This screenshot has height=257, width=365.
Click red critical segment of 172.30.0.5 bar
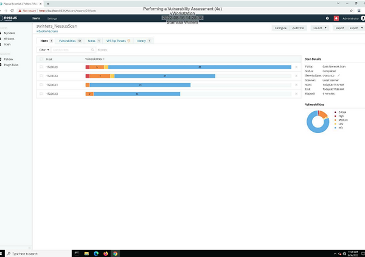click(x=88, y=67)
